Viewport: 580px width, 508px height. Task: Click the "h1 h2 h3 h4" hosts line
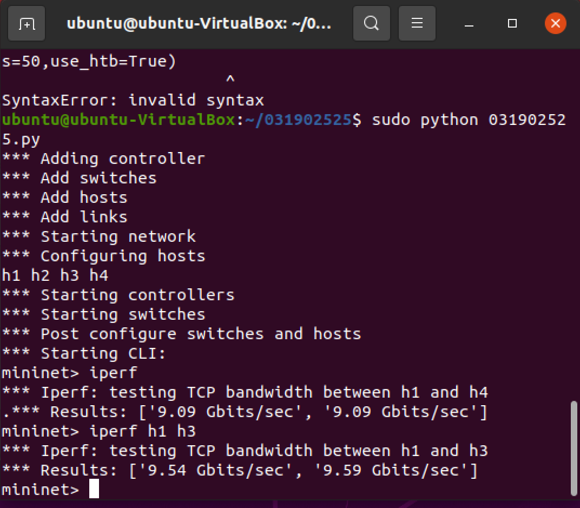55,275
